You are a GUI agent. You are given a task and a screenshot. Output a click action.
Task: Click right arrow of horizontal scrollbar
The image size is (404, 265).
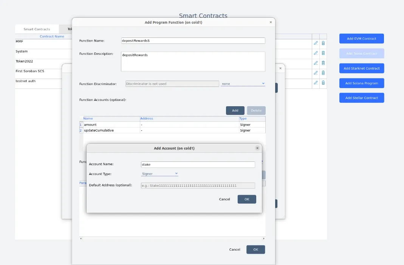(x=263, y=239)
